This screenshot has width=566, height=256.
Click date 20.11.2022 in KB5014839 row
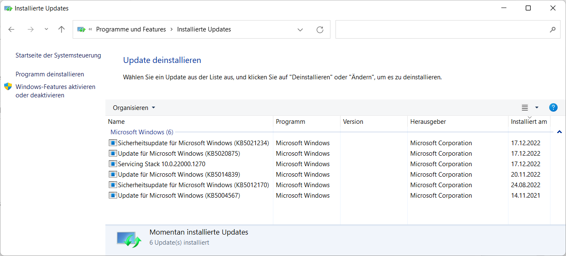pyautogui.click(x=526, y=175)
